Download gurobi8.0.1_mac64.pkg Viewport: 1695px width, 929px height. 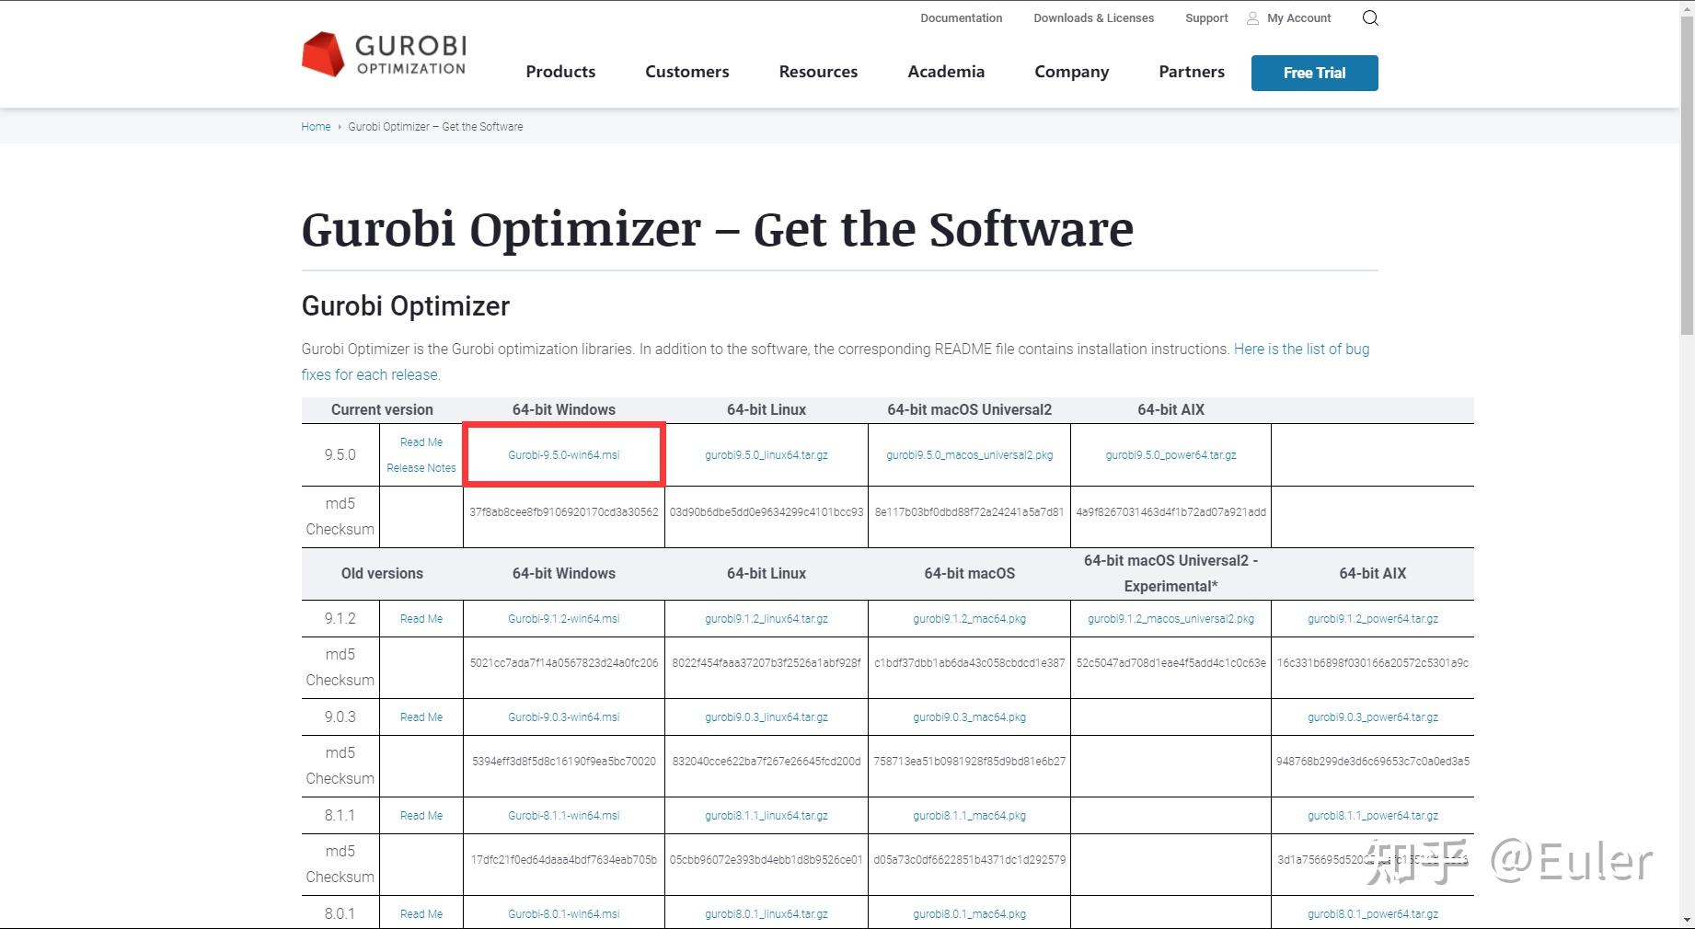pos(969,914)
